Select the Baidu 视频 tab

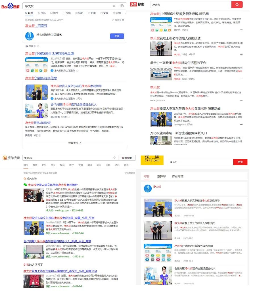67,13
